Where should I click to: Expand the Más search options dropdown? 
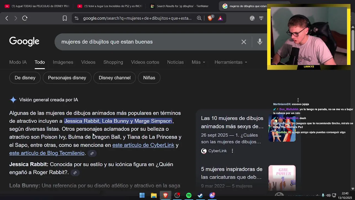click(198, 62)
